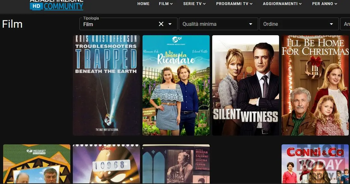The width and height of the screenshot is (350, 184).
Task: Go to the HOME menu item
Action: 143,4
